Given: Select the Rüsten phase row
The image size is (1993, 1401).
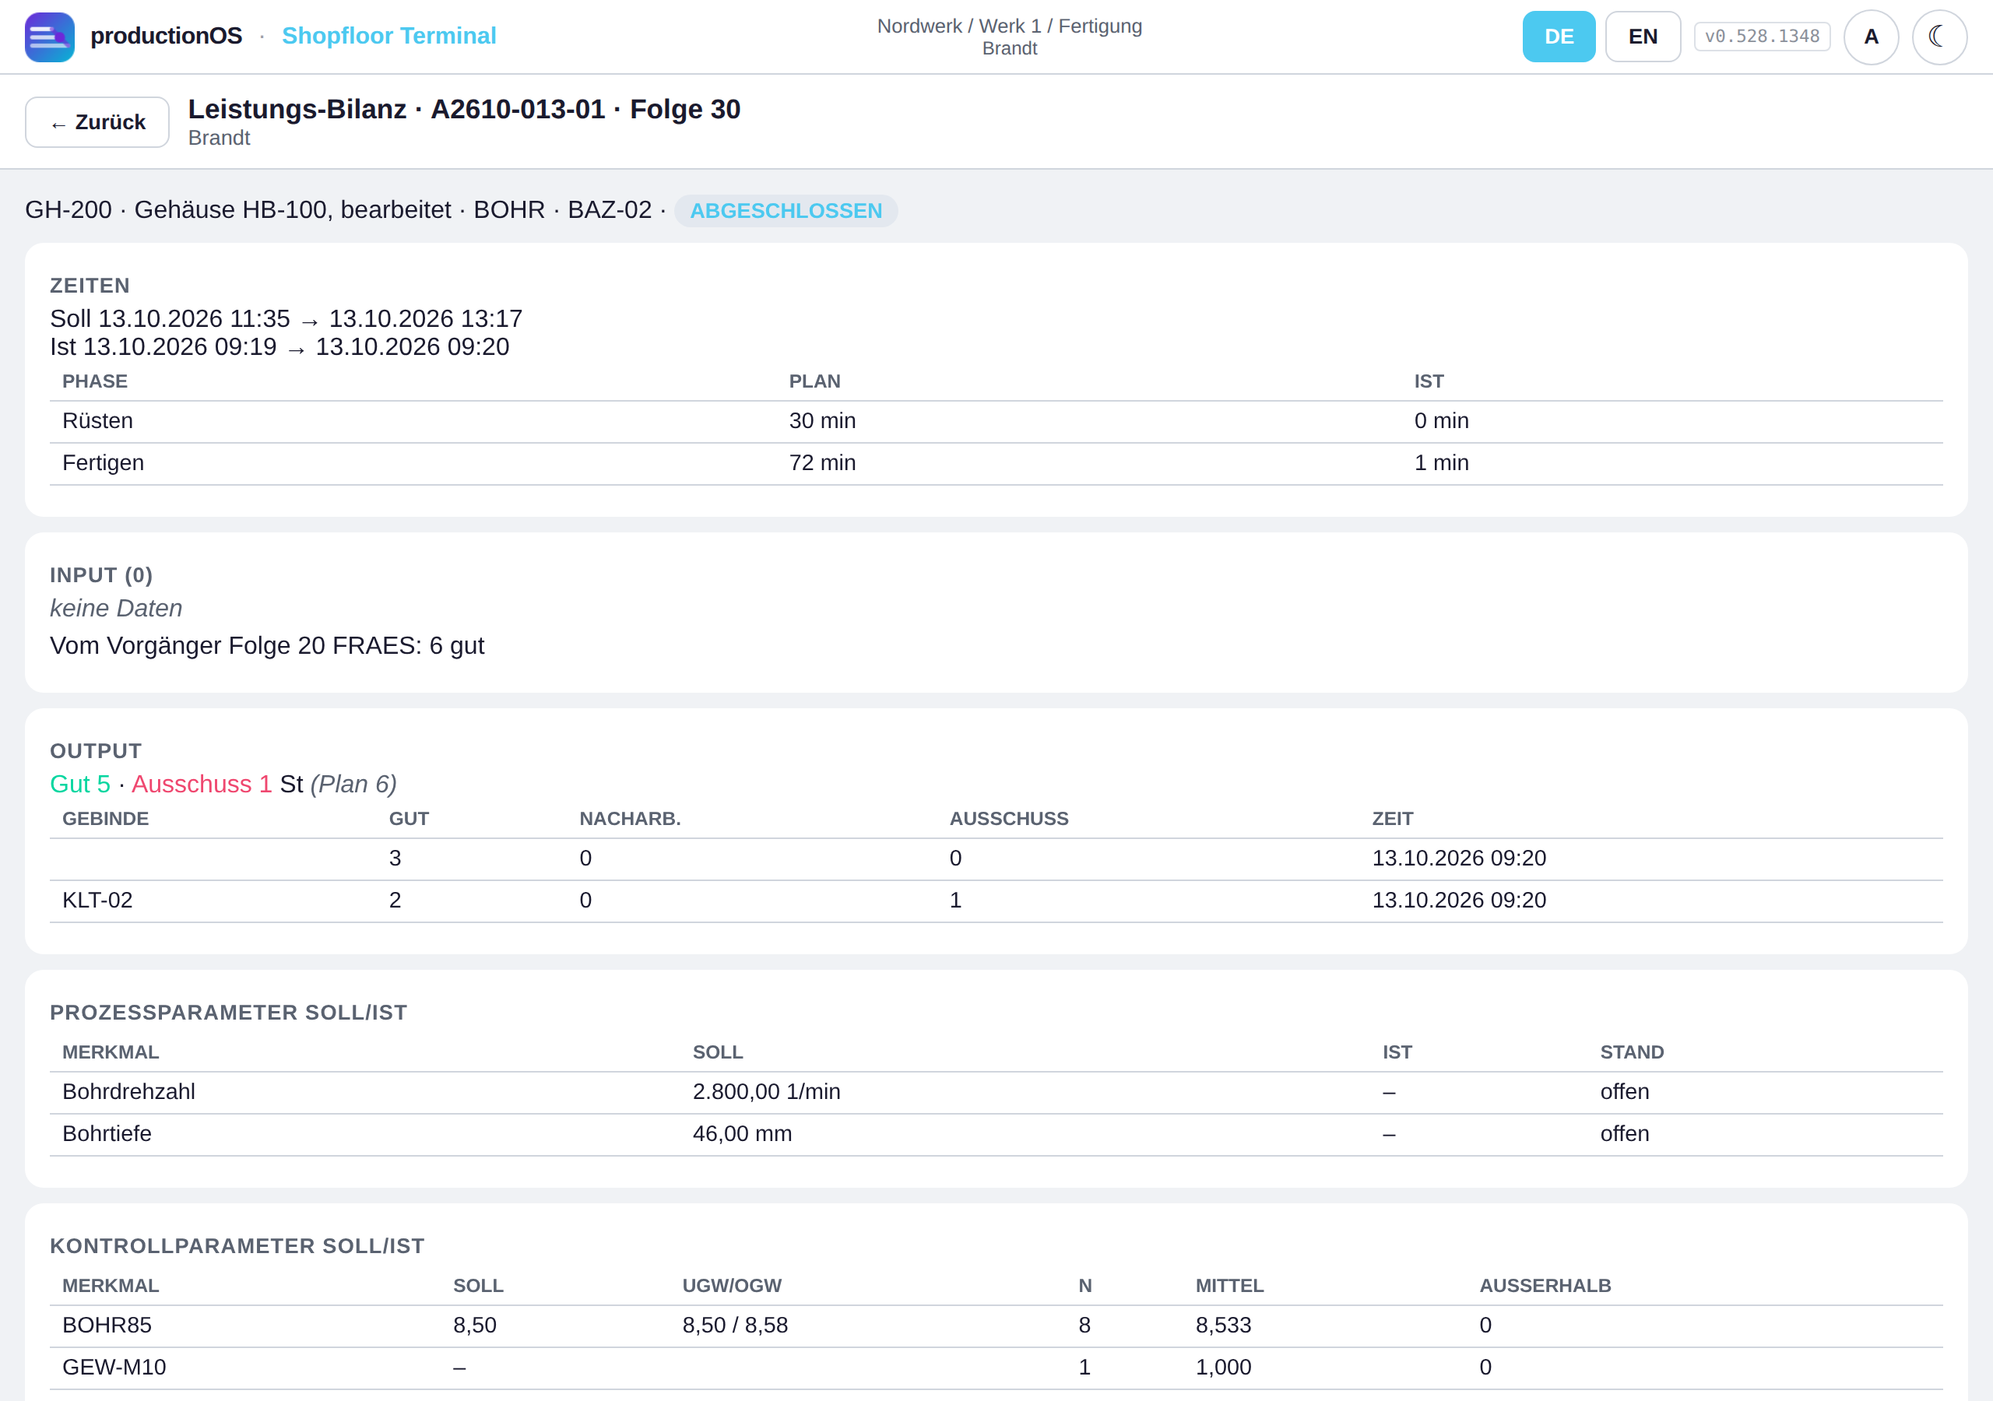Looking at the screenshot, I should (996, 421).
